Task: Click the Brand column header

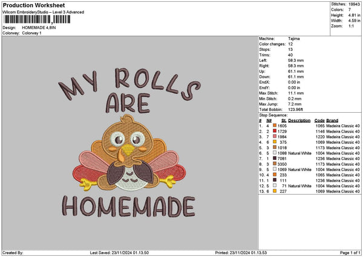Action: (332, 121)
